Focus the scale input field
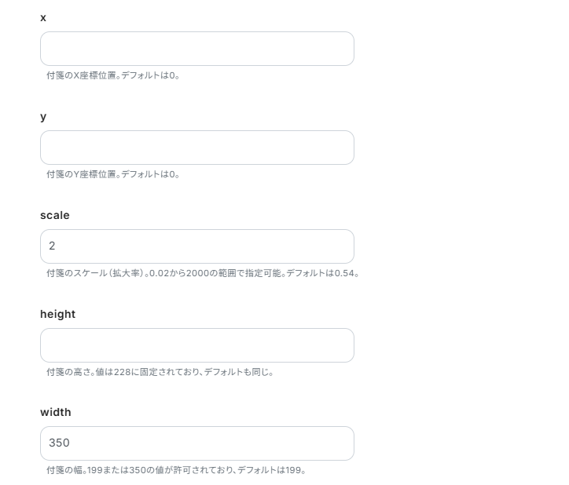 [196, 246]
